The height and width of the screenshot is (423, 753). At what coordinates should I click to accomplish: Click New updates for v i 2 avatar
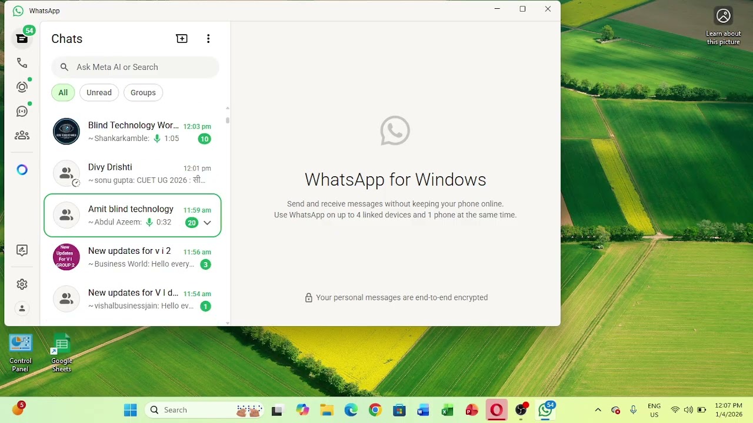tap(66, 257)
